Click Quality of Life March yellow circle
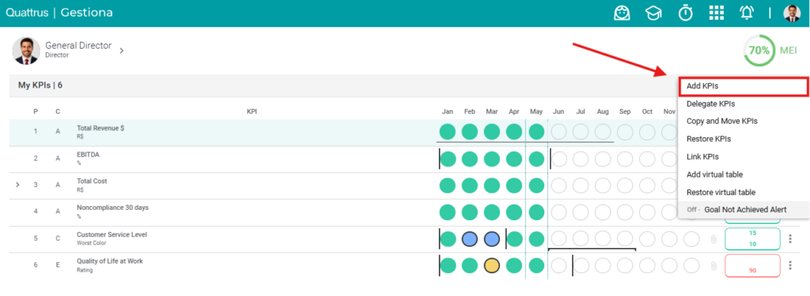 tap(492, 265)
